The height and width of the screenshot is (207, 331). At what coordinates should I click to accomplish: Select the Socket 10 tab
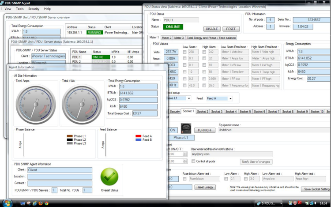(317, 111)
